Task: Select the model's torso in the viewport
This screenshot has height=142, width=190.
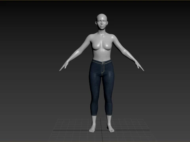Action: pos(102,47)
